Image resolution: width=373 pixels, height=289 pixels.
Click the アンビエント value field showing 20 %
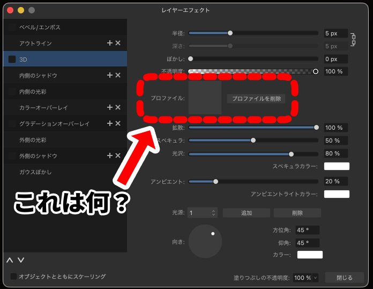[x=335, y=181]
